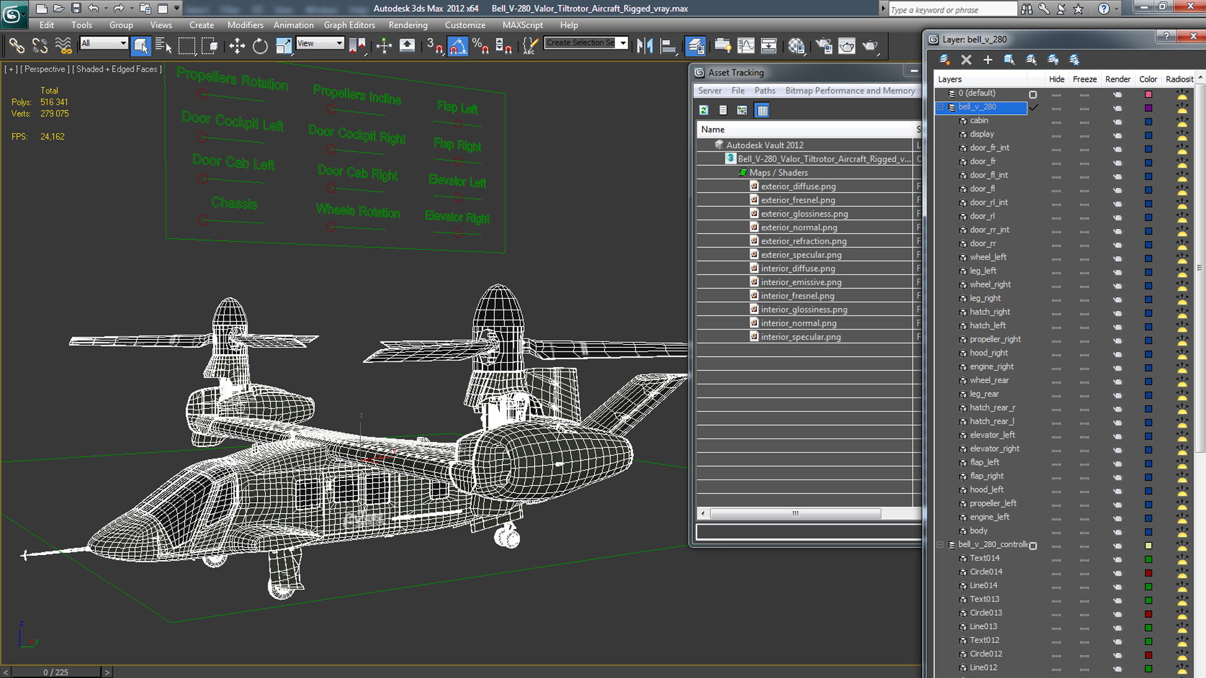The width and height of the screenshot is (1206, 678).
Task: Select interior_emissive.png asset row
Action: (804, 282)
